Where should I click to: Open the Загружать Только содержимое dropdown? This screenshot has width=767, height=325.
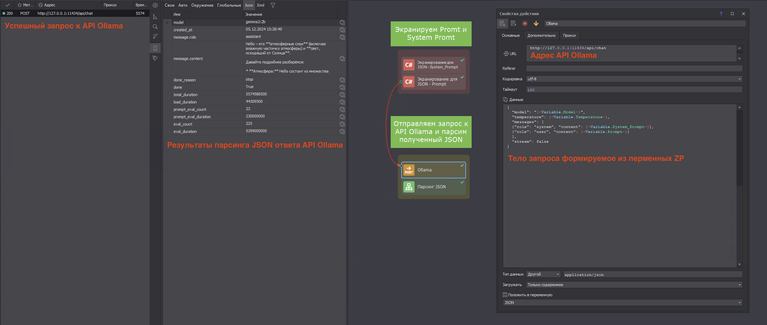634,285
